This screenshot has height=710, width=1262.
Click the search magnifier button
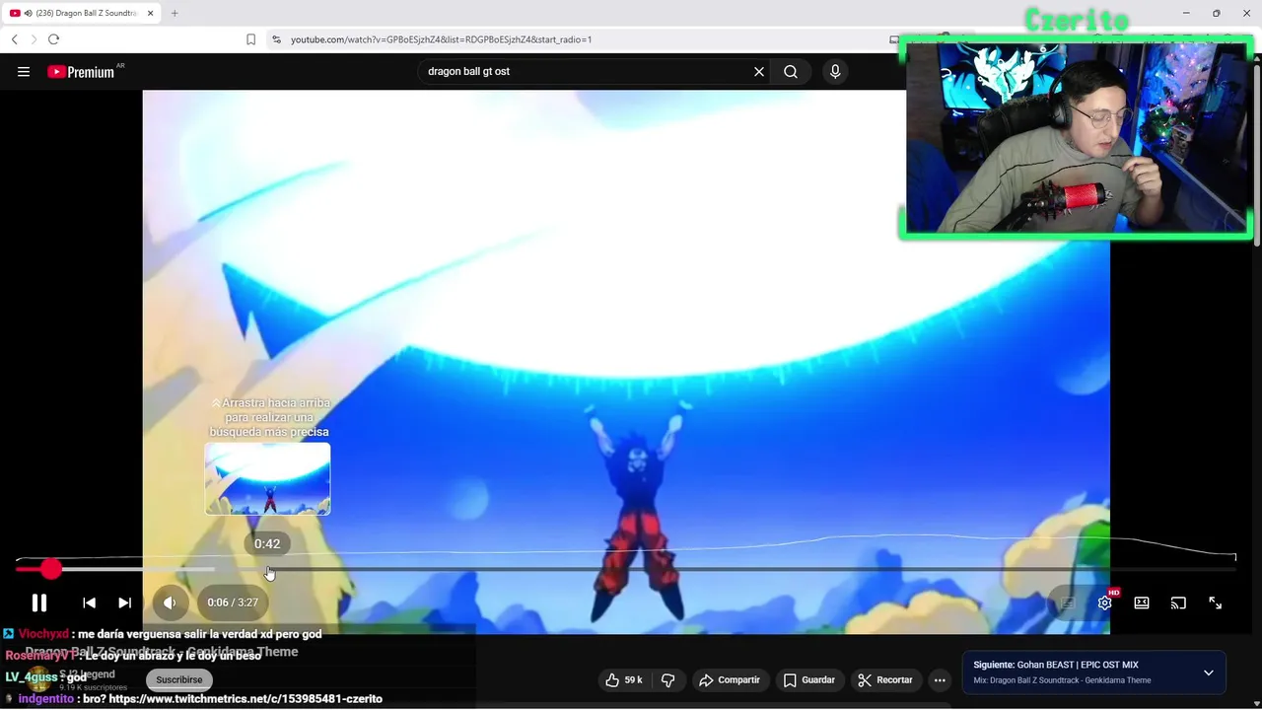(791, 71)
